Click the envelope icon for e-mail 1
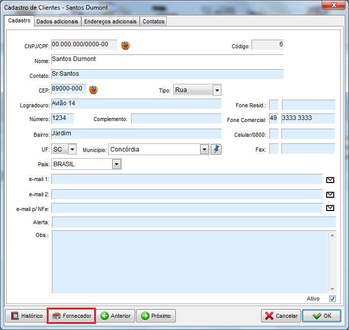Image resolution: width=349 pixels, height=330 pixels. 330,179
